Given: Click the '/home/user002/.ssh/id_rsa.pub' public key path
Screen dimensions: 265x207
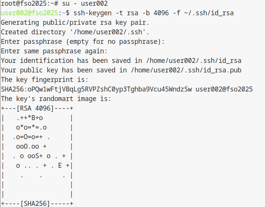Looking at the screenshot, I should coord(187,70).
